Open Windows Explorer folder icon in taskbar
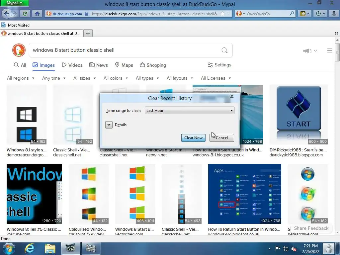The width and height of the screenshot is (340, 255). click(50, 248)
